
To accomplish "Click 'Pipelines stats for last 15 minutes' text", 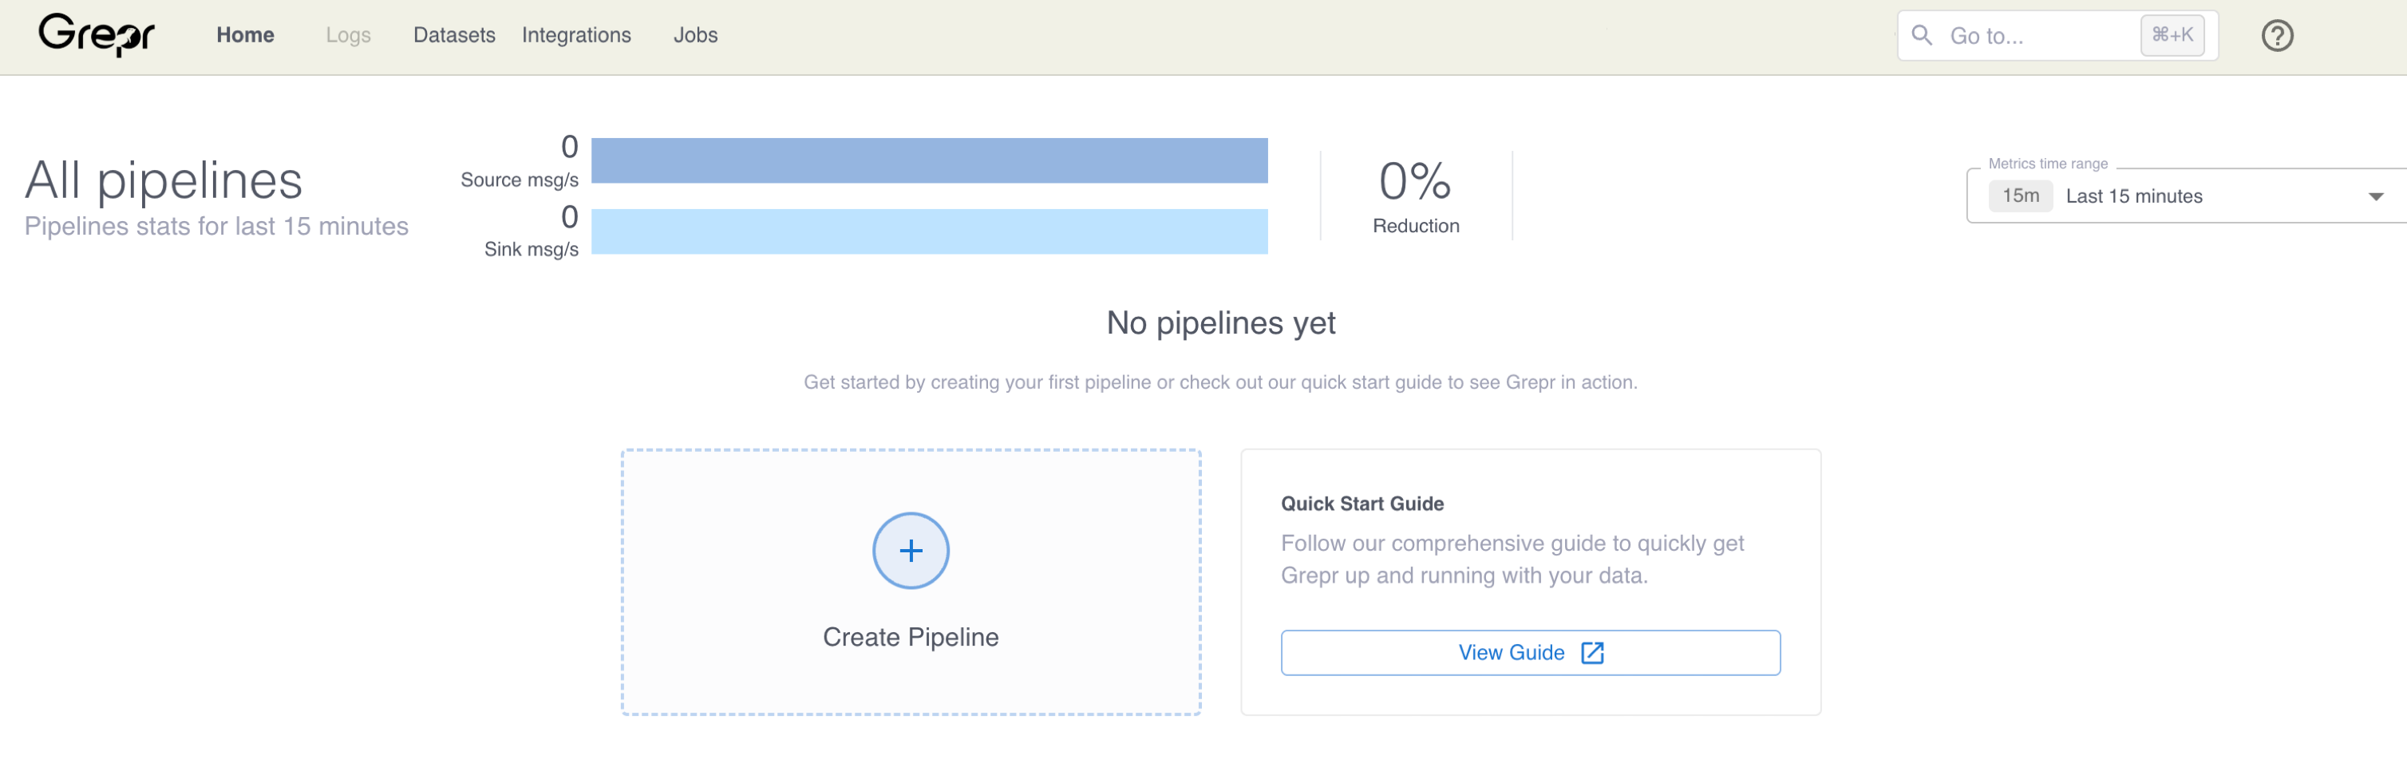I will coord(215,226).
